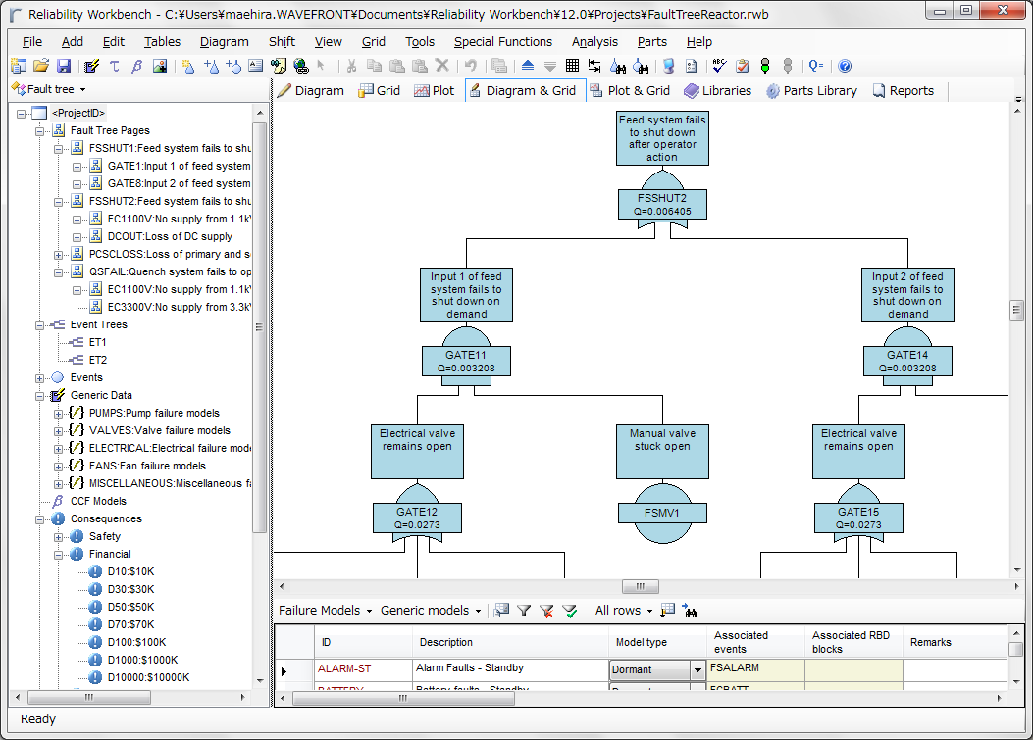Click the find gate binoculars icon
This screenshot has width=1033, height=740.
point(618,66)
